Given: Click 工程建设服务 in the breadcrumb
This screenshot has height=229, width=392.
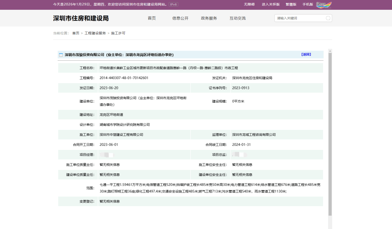Looking at the screenshot, I should click(x=95, y=33).
